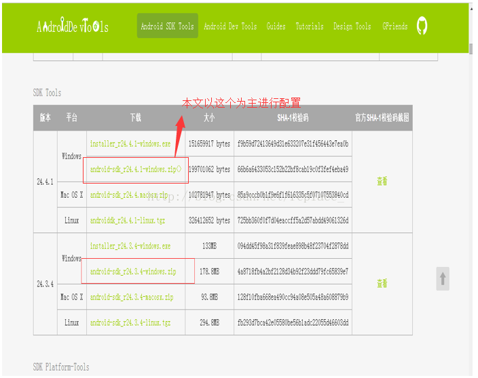Select the 133MB size cell

point(209,246)
